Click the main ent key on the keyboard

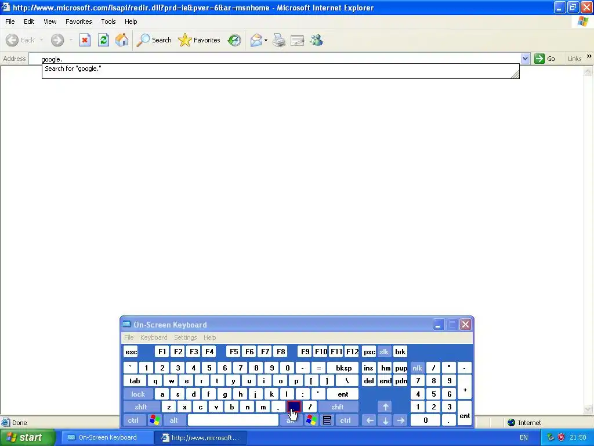343,394
